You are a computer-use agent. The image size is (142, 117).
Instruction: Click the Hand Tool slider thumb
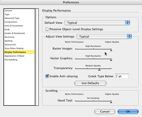(x=111, y=102)
